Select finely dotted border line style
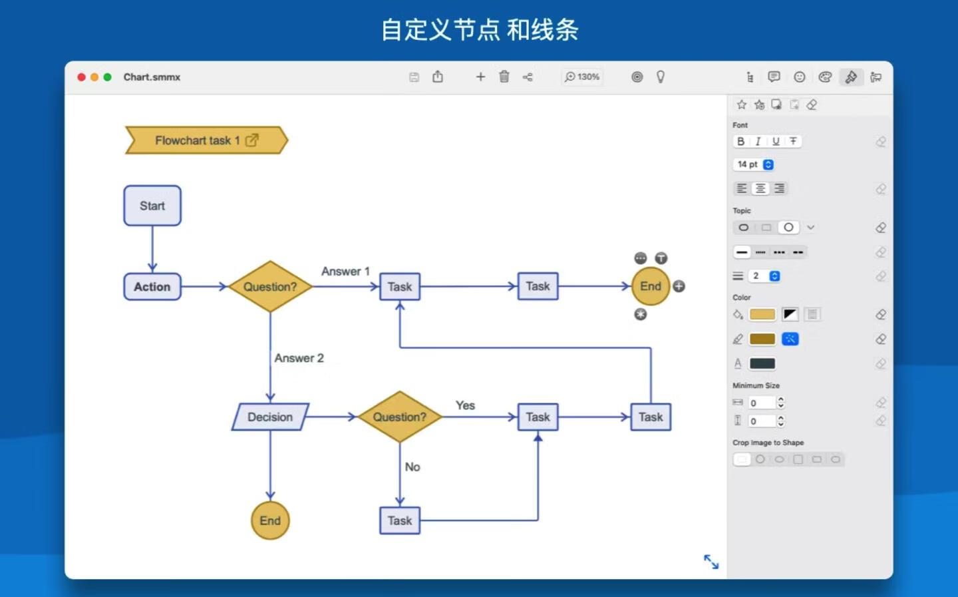This screenshot has height=597, width=958. tap(760, 252)
